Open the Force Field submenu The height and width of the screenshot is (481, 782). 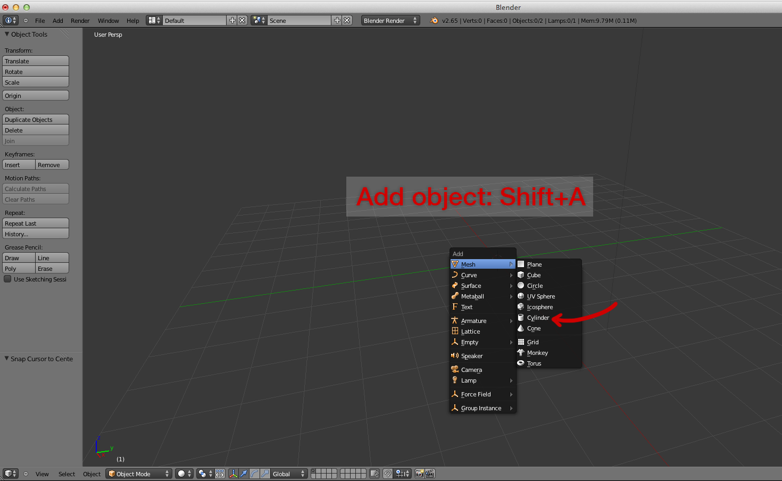[482, 394]
